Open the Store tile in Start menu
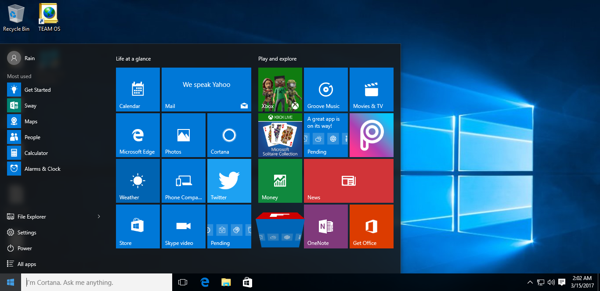This screenshot has height=291, width=600. [x=138, y=226]
